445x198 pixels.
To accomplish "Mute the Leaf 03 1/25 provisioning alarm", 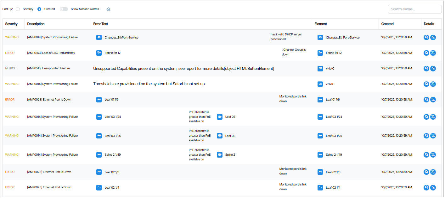I will click(433, 136).
